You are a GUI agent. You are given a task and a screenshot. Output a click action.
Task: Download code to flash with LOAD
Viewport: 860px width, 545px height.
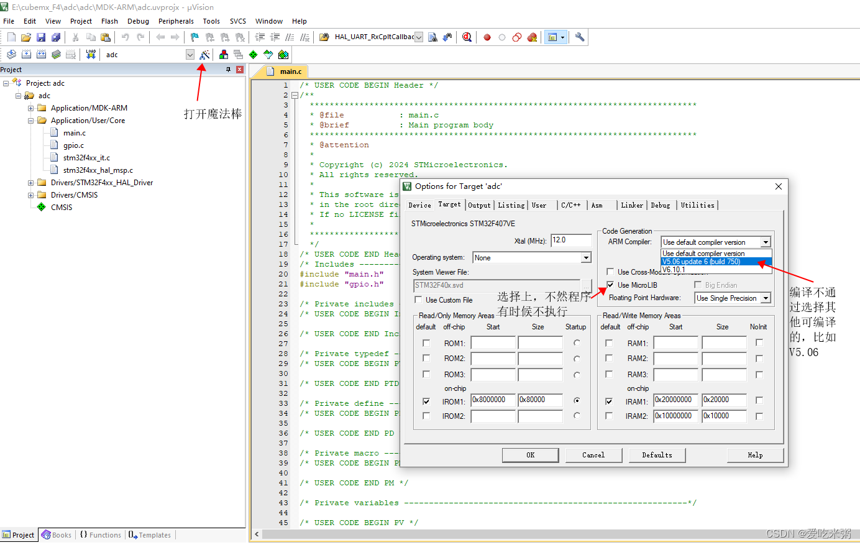90,54
